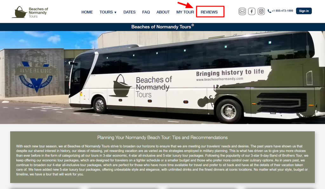Click the tour bus hero image
This screenshot has height=189, width=325.
click(x=162, y=78)
